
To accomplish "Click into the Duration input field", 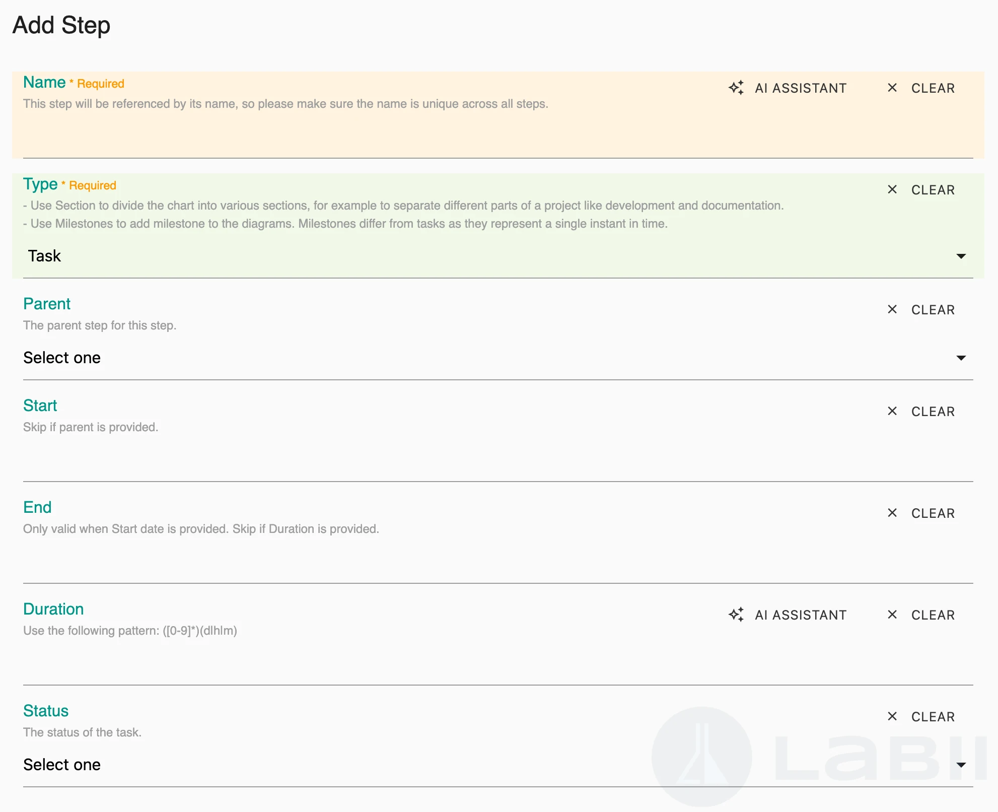I will point(498,663).
